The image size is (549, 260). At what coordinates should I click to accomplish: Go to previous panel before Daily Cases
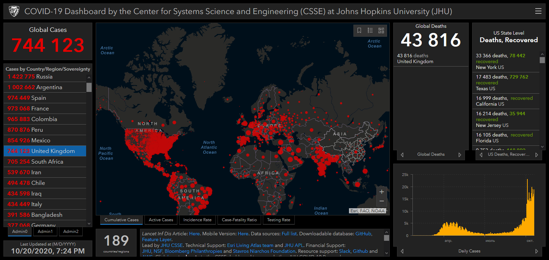[x=402, y=251]
